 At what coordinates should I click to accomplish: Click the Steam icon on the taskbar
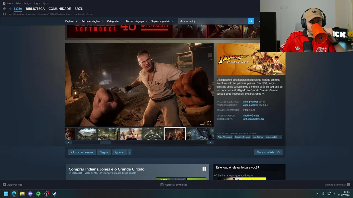[x=54, y=194]
